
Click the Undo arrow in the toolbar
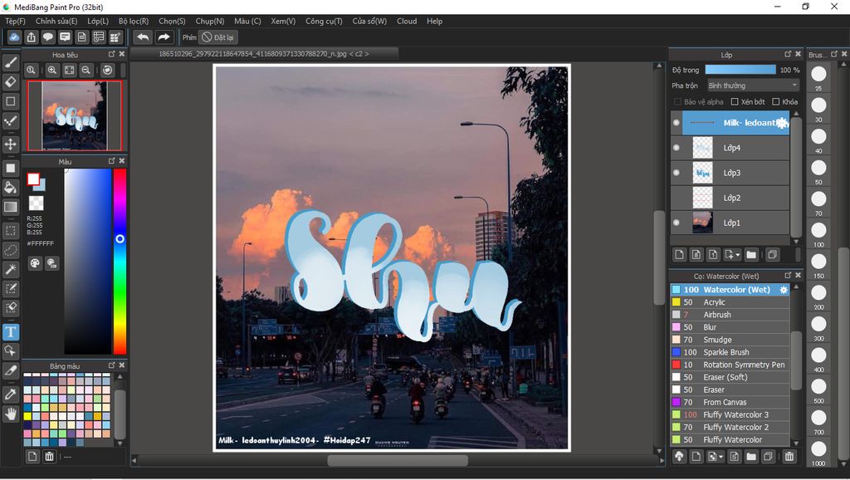143,37
